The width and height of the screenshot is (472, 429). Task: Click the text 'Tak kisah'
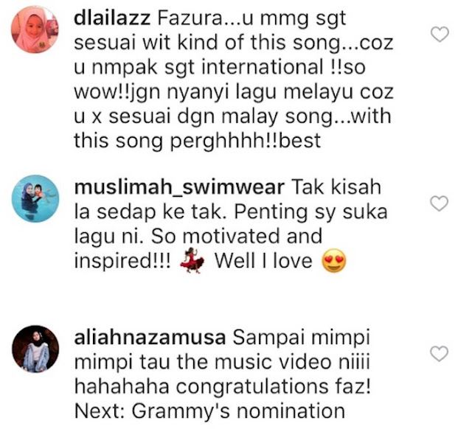tap(336, 187)
